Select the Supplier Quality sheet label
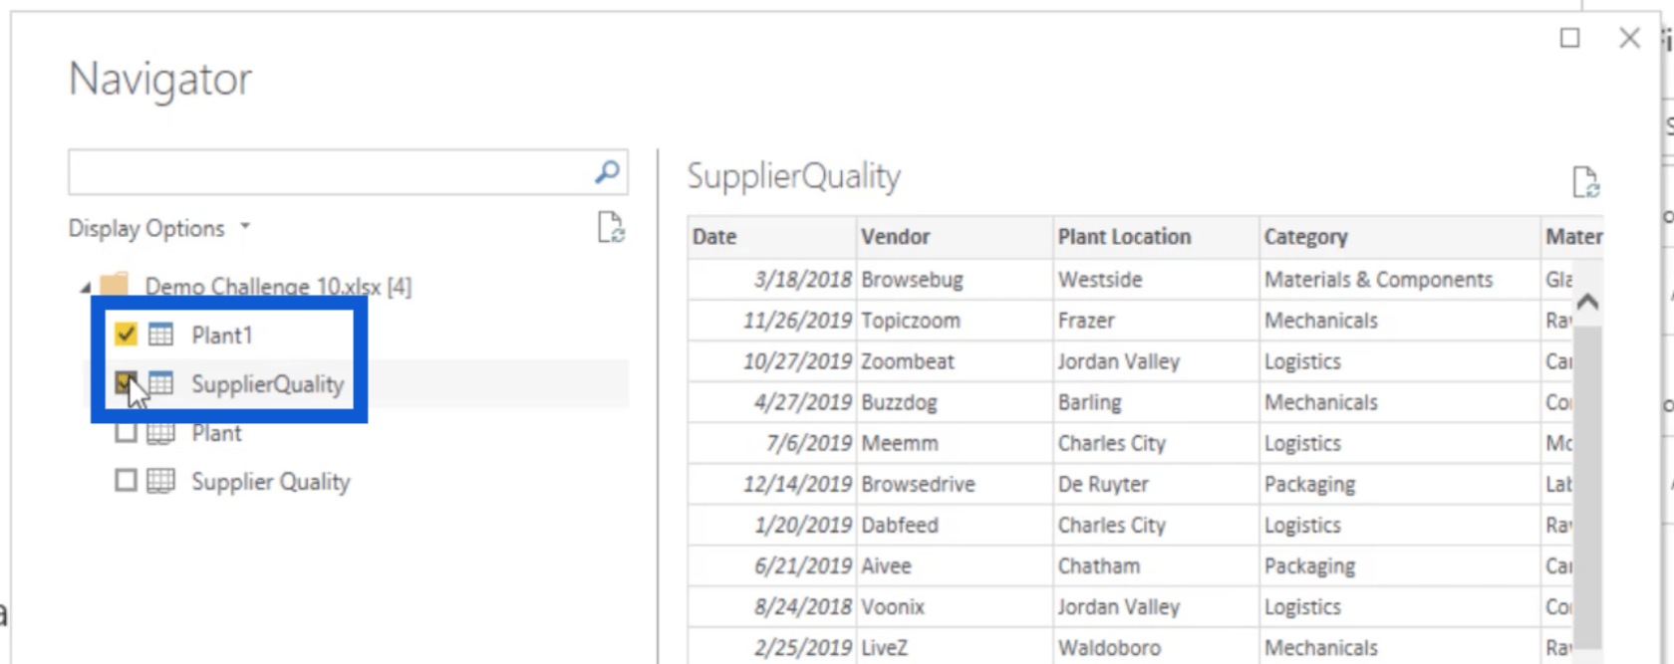This screenshot has height=664, width=1674. coord(270,482)
